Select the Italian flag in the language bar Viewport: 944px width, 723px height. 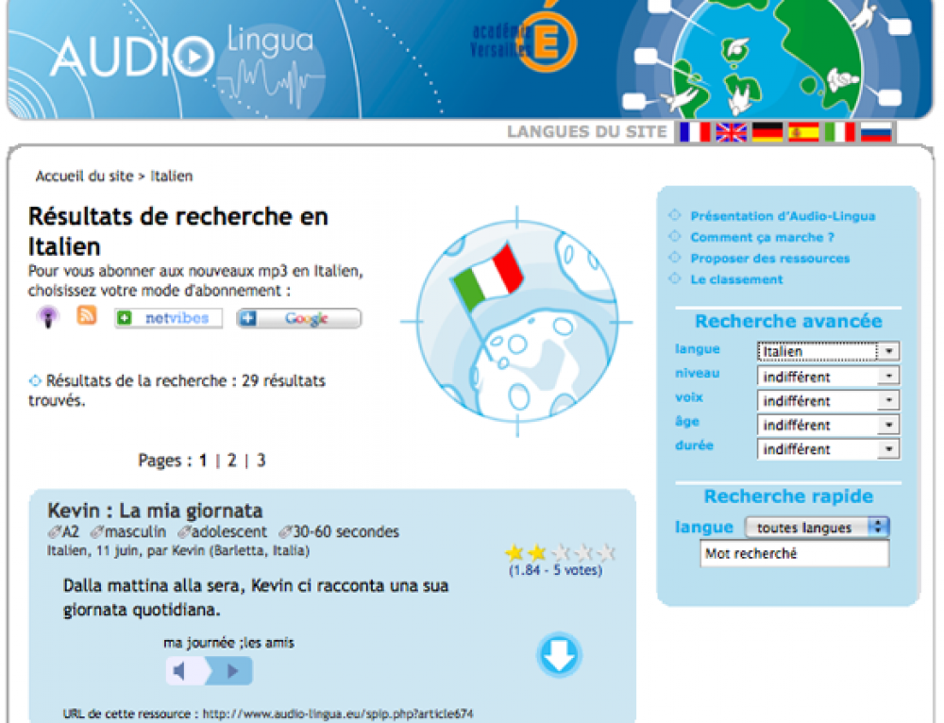coord(839,132)
